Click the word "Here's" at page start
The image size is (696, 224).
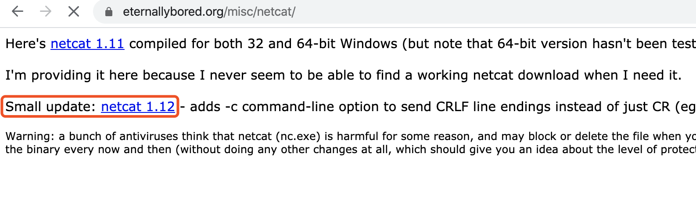coord(25,44)
